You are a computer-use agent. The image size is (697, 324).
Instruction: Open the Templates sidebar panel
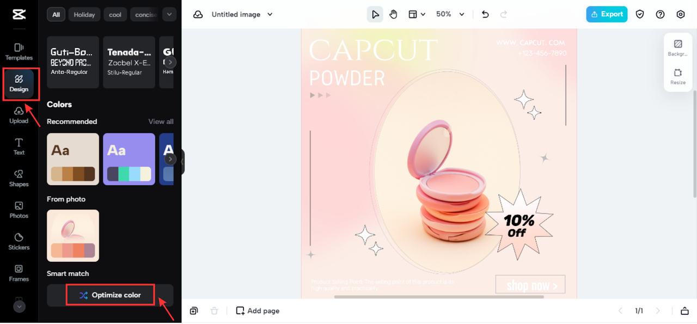click(x=19, y=52)
